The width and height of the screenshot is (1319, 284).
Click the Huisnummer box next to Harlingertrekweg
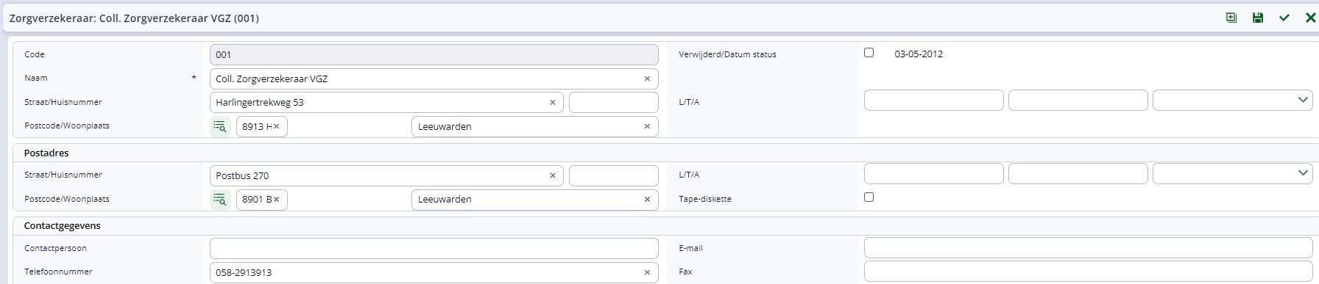tap(613, 102)
